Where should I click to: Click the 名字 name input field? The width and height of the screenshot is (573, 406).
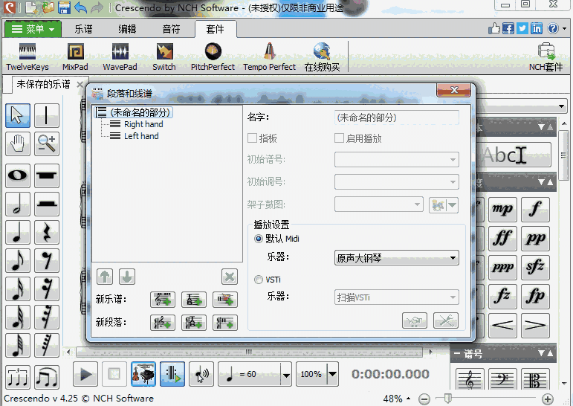[x=397, y=117]
